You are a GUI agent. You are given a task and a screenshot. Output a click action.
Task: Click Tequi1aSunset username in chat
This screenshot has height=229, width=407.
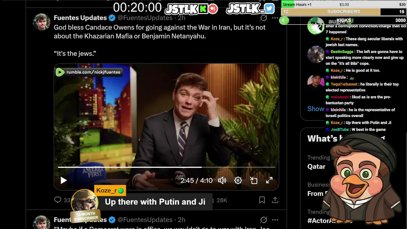[x=344, y=84]
